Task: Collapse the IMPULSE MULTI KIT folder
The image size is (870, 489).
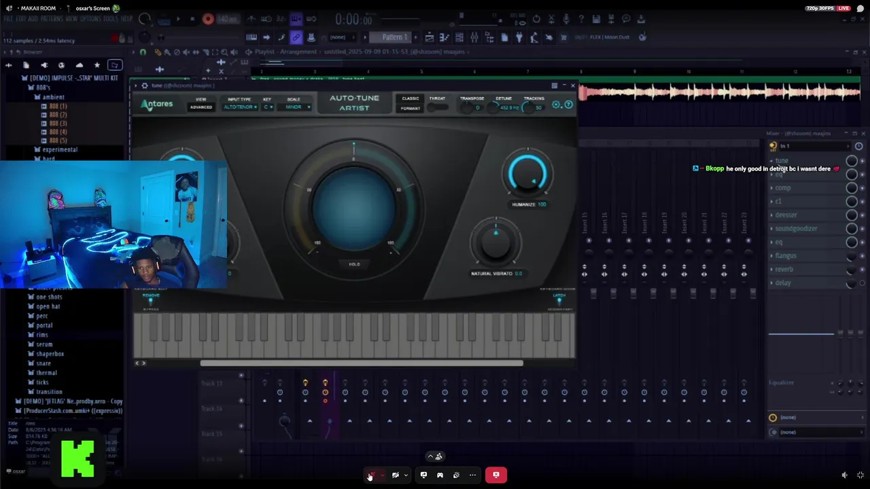Action: point(71,78)
